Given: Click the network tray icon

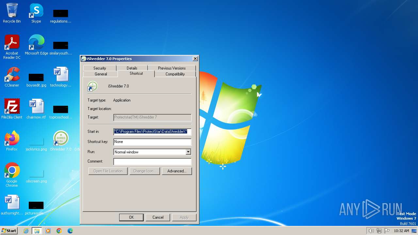Looking at the screenshot, I should click(x=379, y=231).
